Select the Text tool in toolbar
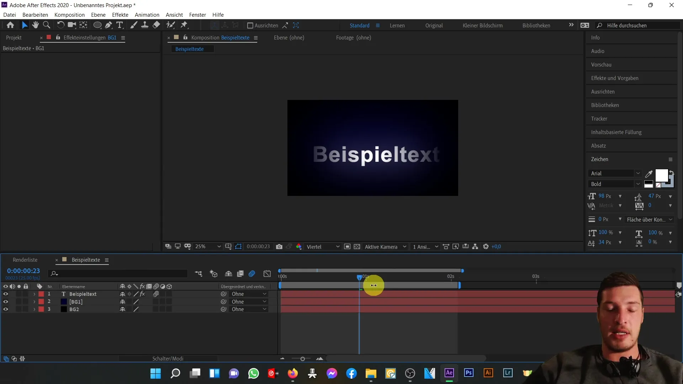 click(x=119, y=25)
